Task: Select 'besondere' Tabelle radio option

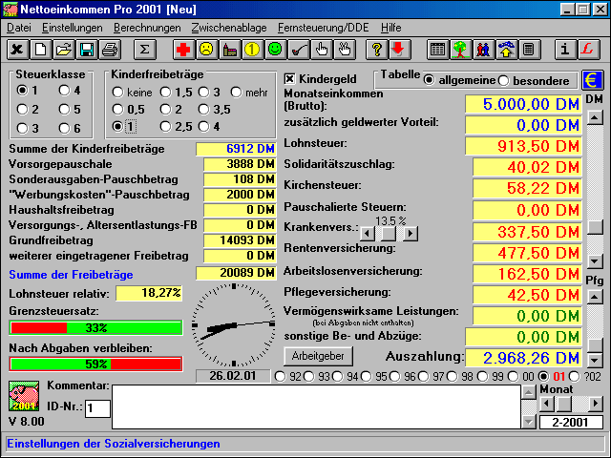Action: (x=504, y=80)
